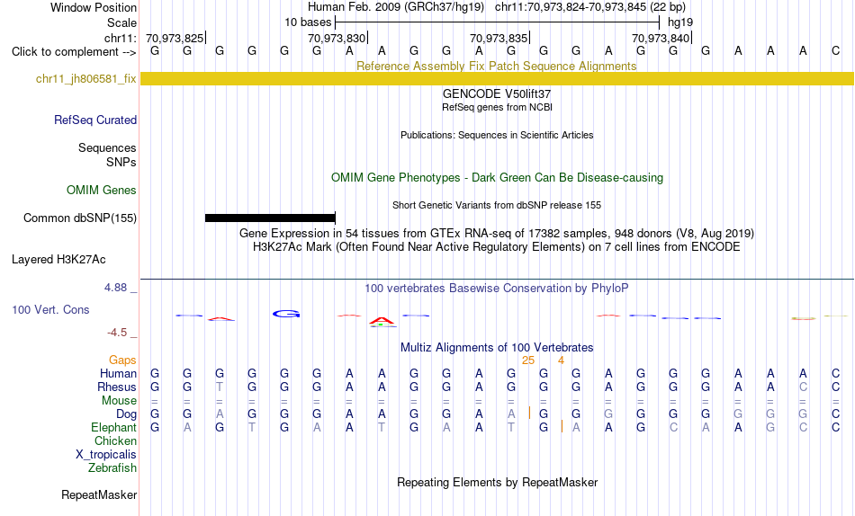Select the Elephant alignment row label
This screenshot has height=516, width=855.
pos(114,428)
